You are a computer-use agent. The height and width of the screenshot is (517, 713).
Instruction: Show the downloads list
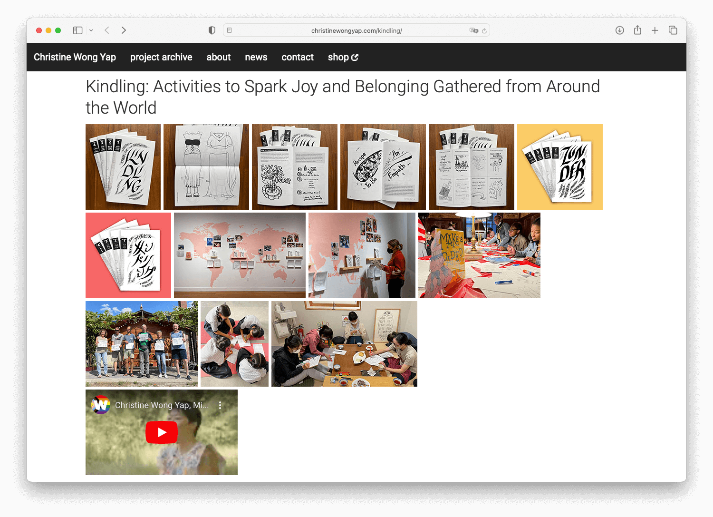click(x=619, y=30)
